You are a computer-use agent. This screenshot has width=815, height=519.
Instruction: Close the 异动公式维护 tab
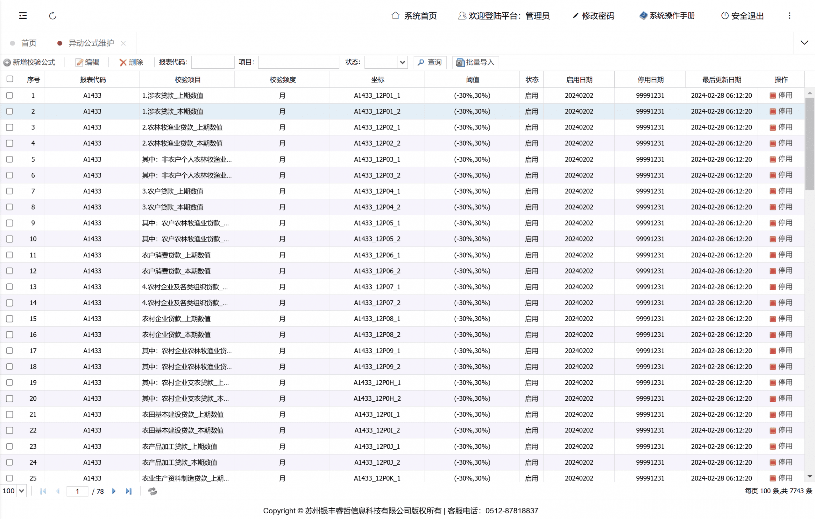123,43
